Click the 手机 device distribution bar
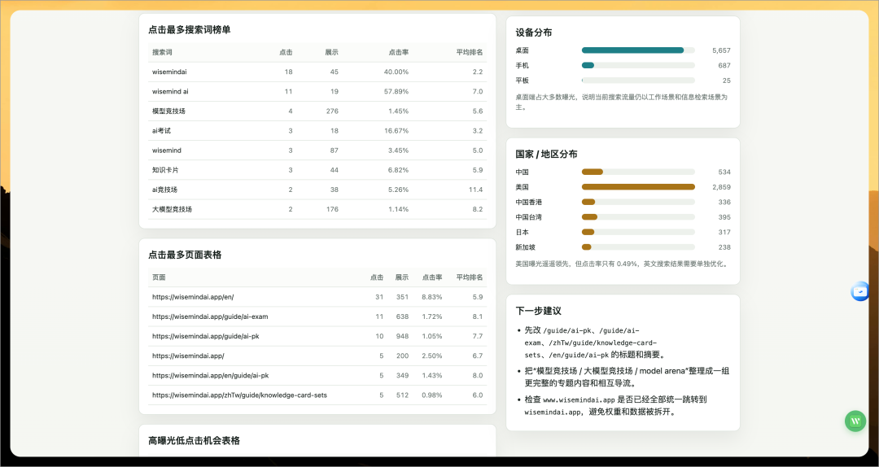The image size is (879, 467). click(x=638, y=66)
